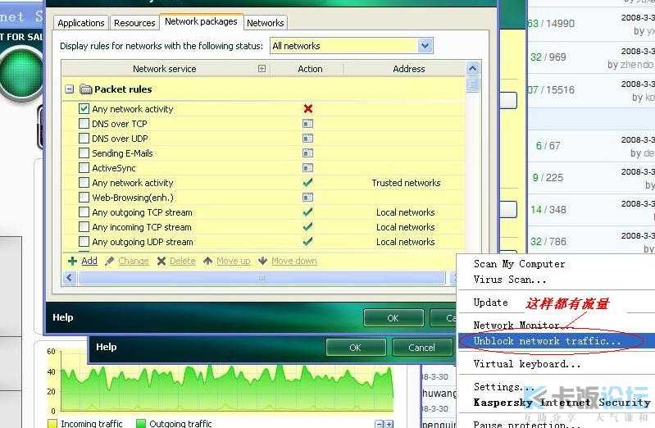Open Virtual keyboard... from tray menu

click(x=527, y=364)
